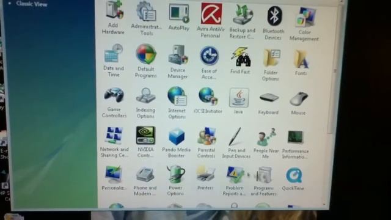Open Personalization settings

coord(114,175)
